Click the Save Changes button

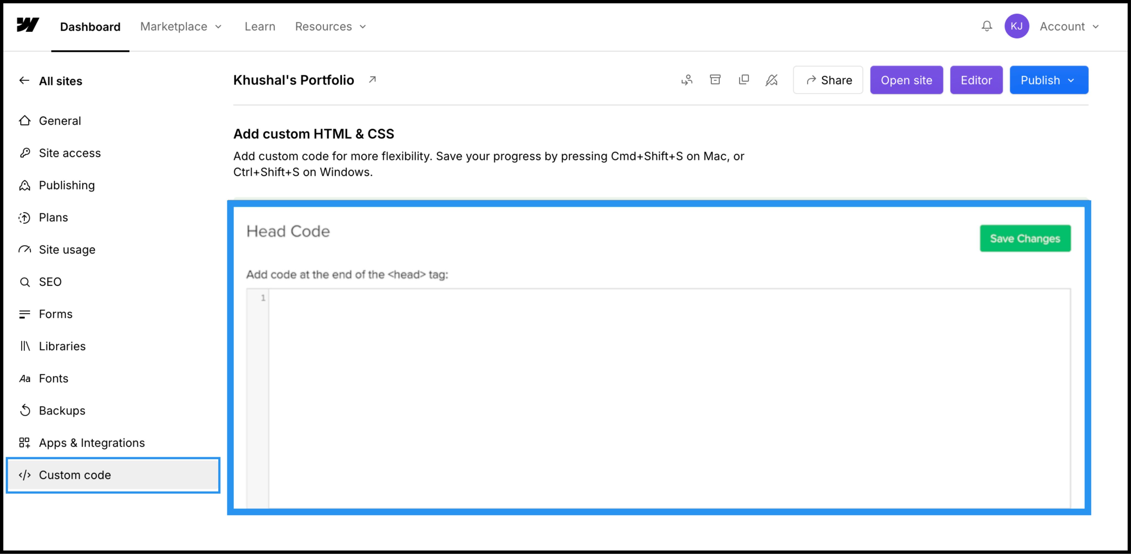coord(1025,238)
